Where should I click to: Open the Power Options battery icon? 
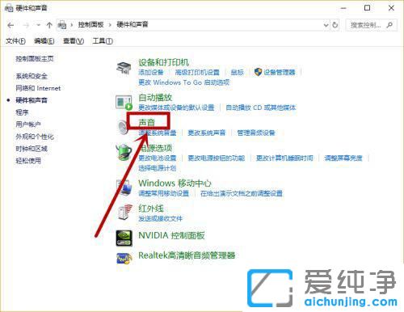pos(124,152)
